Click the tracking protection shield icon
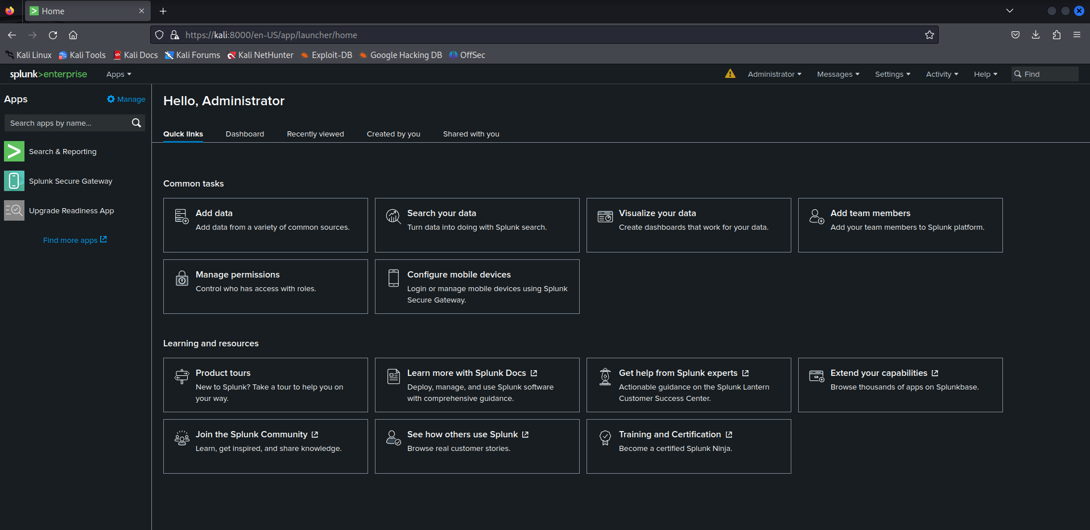This screenshot has width=1090, height=530. point(159,35)
